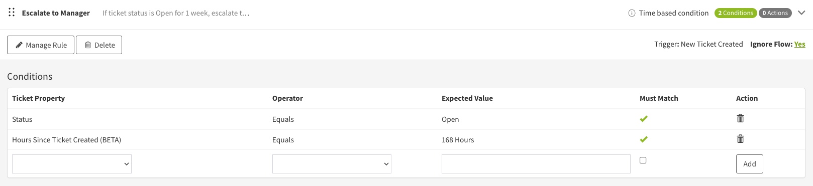Toggle Ignore Flow by clicking Yes
The height and width of the screenshot is (186, 813).
(799, 44)
